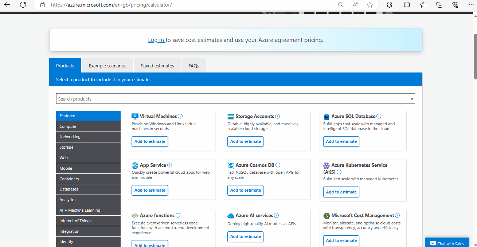
Task: Add page to favourites star icon
Action: [370, 5]
